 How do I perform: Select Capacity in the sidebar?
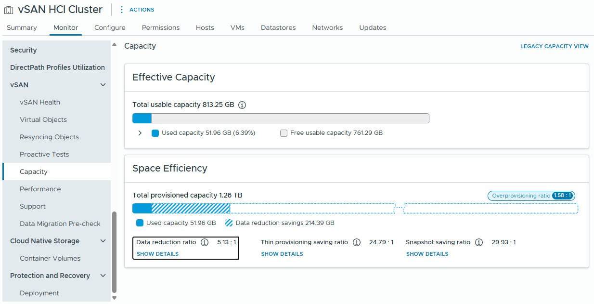pos(56,172)
